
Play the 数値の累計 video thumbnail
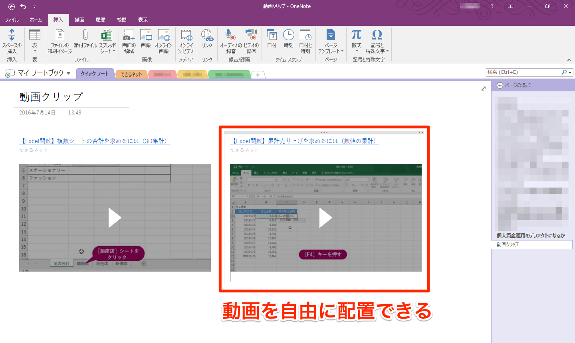tap(326, 218)
